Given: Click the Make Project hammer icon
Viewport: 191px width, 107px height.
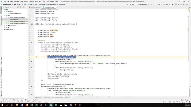Looking at the screenshot, I should [x=127, y=4].
